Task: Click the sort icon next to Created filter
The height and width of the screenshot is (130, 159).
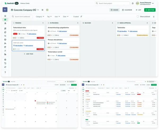Action: (x=81, y=16)
